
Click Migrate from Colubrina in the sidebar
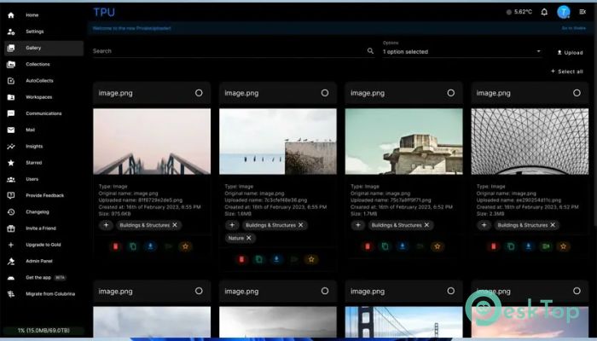tap(43, 294)
